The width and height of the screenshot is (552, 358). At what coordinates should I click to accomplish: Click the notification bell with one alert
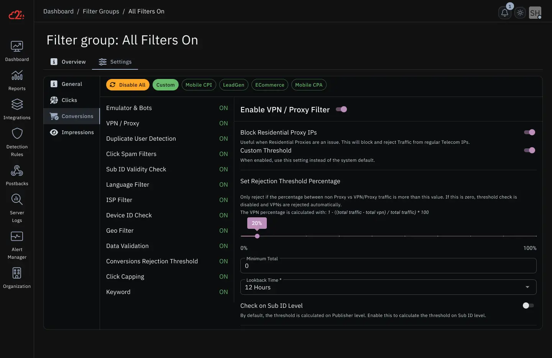tap(504, 13)
